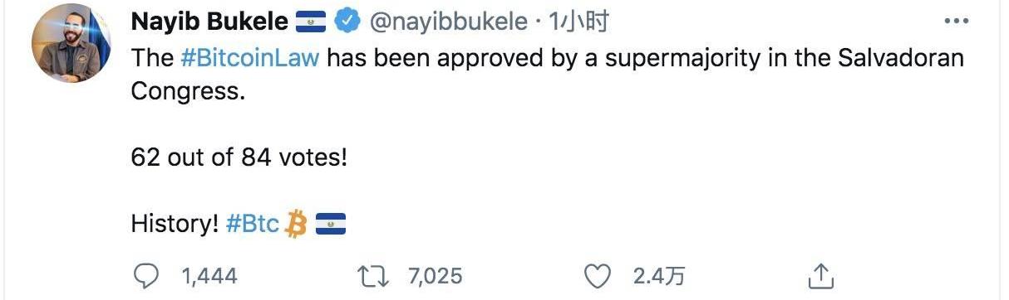This screenshot has height=300, width=1009.
Task: Click the 'History!' text in the tweet
Action: coord(175,224)
